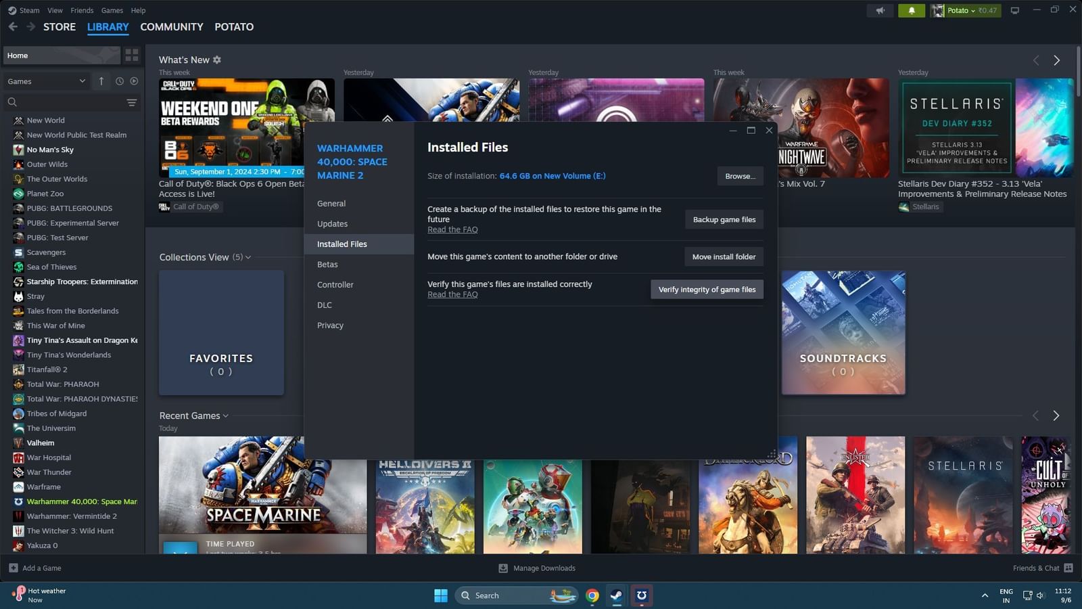Click the search magnifier in the library sidebar
Image resolution: width=1082 pixels, height=609 pixels.
(12, 101)
